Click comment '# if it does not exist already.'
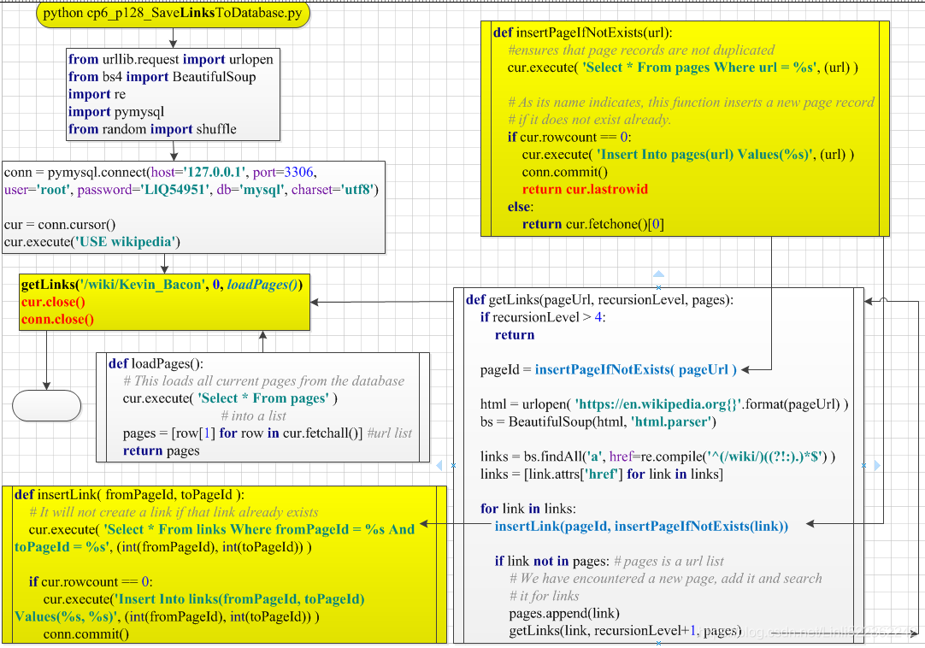 point(589,120)
